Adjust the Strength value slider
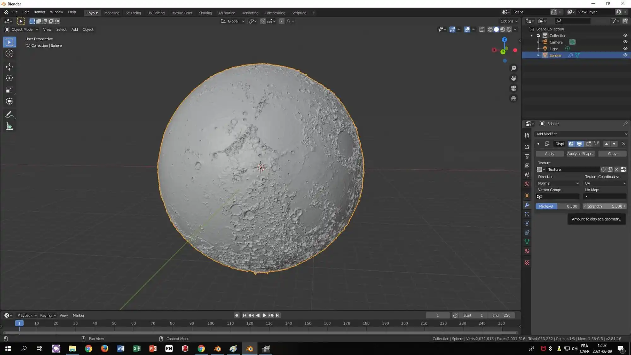Image resolution: width=631 pixels, height=355 pixels. click(605, 206)
